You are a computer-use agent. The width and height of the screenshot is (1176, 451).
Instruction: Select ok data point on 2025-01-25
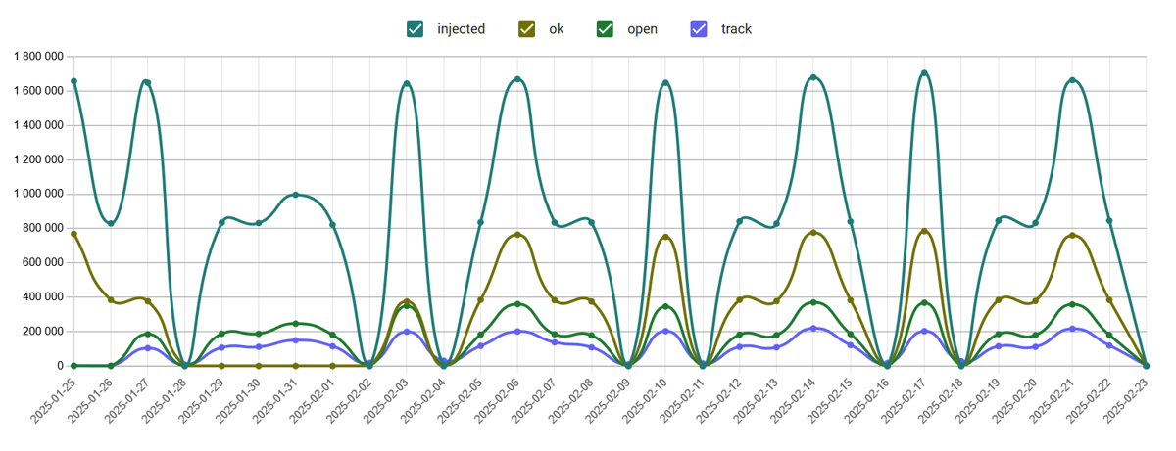(x=73, y=234)
